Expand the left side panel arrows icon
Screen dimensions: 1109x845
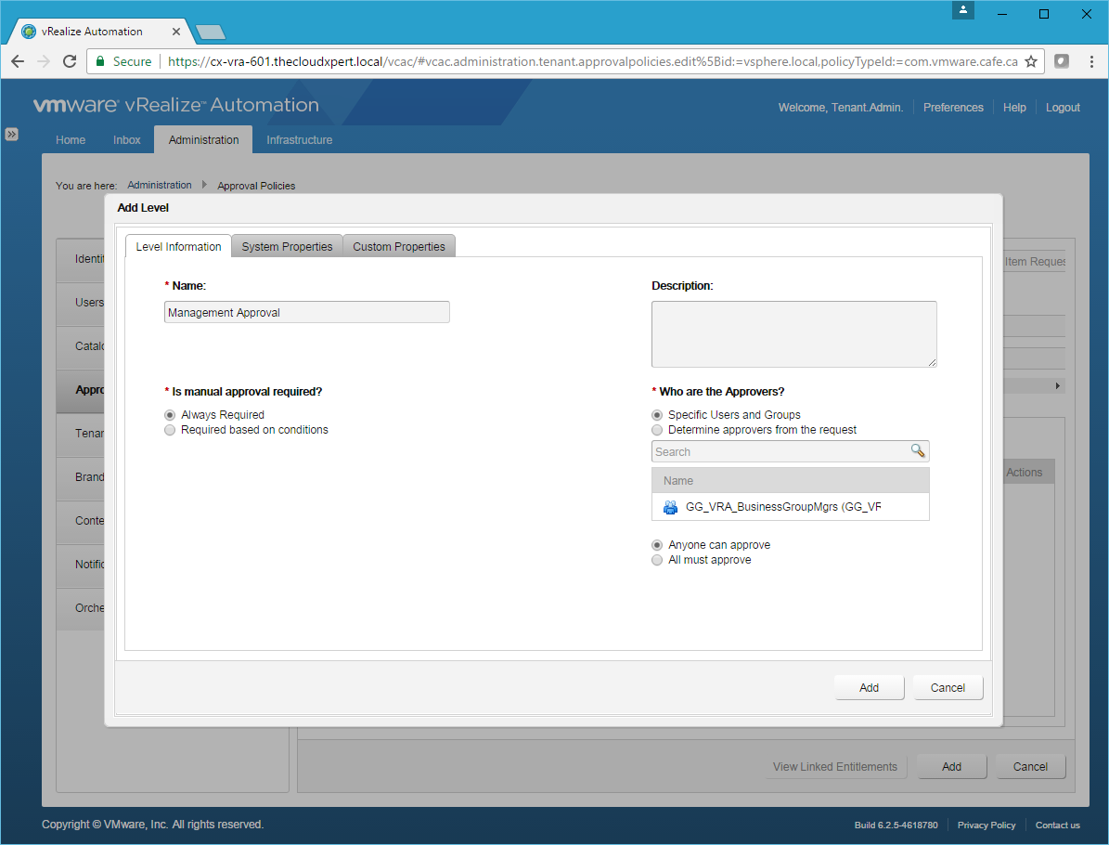[11, 134]
